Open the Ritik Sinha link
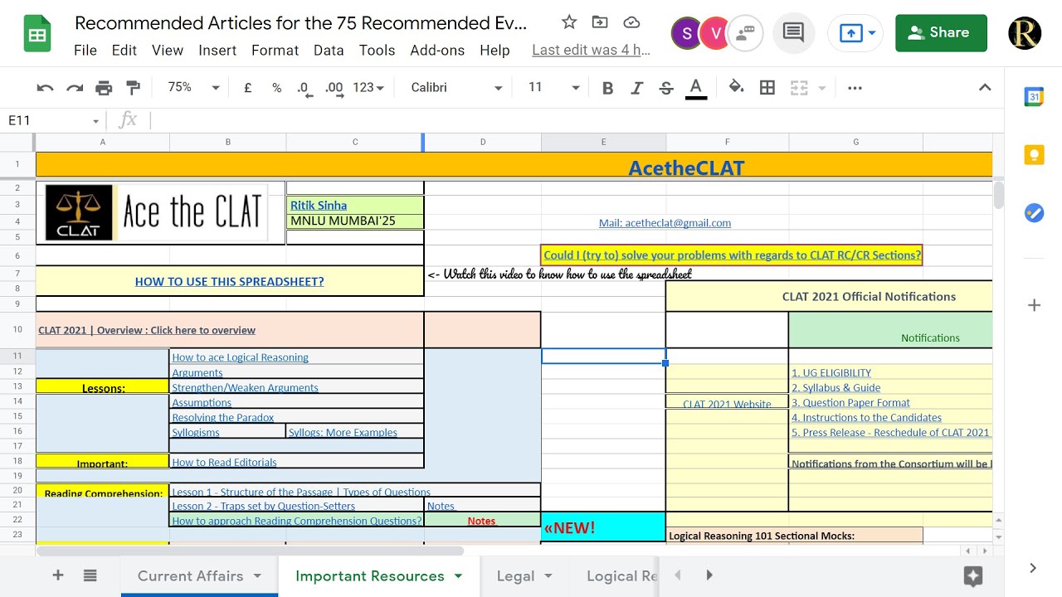 tap(319, 206)
